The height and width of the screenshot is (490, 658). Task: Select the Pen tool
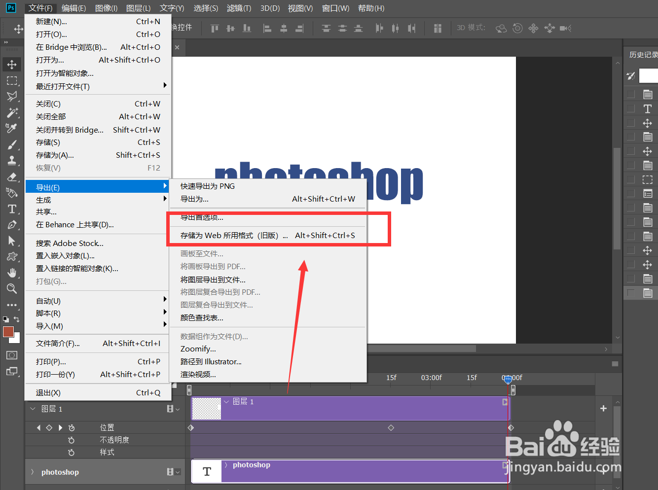point(12,225)
